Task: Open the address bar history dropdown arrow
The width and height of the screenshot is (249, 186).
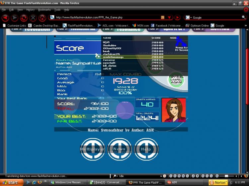Action: (x=169, y=18)
